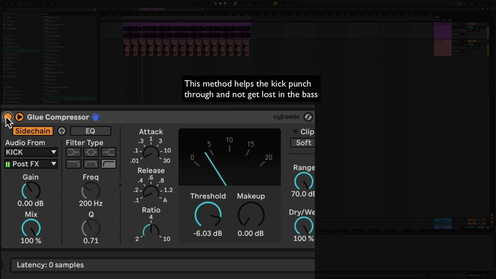Select the BASS SYNTH track header
This screenshot has height=279, width=496.
pos(443,31)
